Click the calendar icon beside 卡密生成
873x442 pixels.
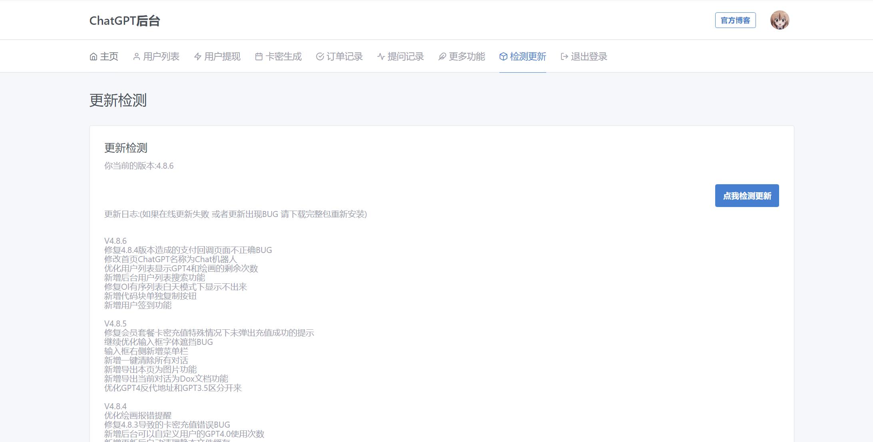pyautogui.click(x=259, y=57)
